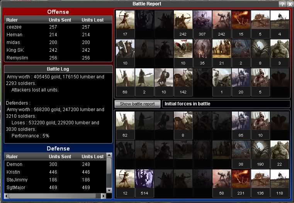
Task: Click the offense unit showing 35
Action: (x=202, y=53)
